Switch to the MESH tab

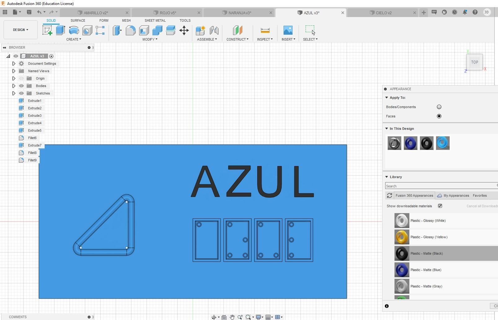126,20
